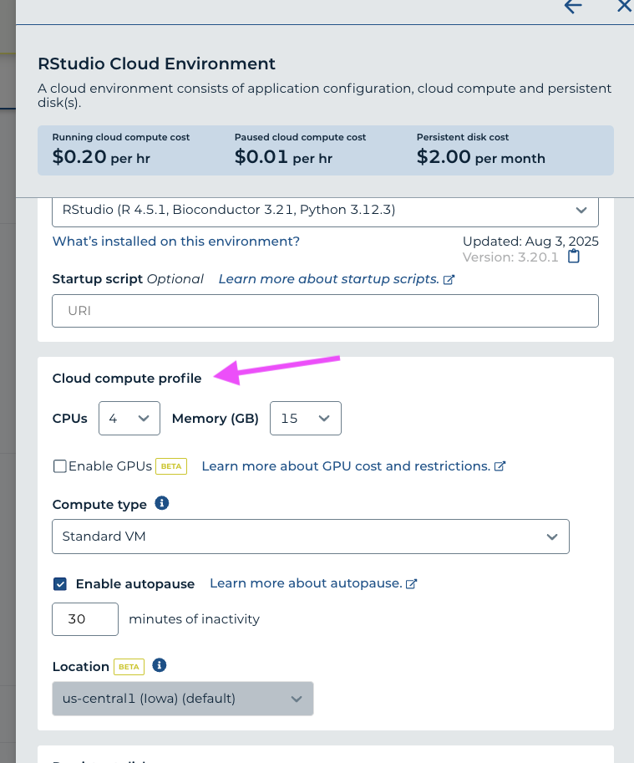
Task: Uncheck the Enable autopause checkbox
Action: [60, 584]
